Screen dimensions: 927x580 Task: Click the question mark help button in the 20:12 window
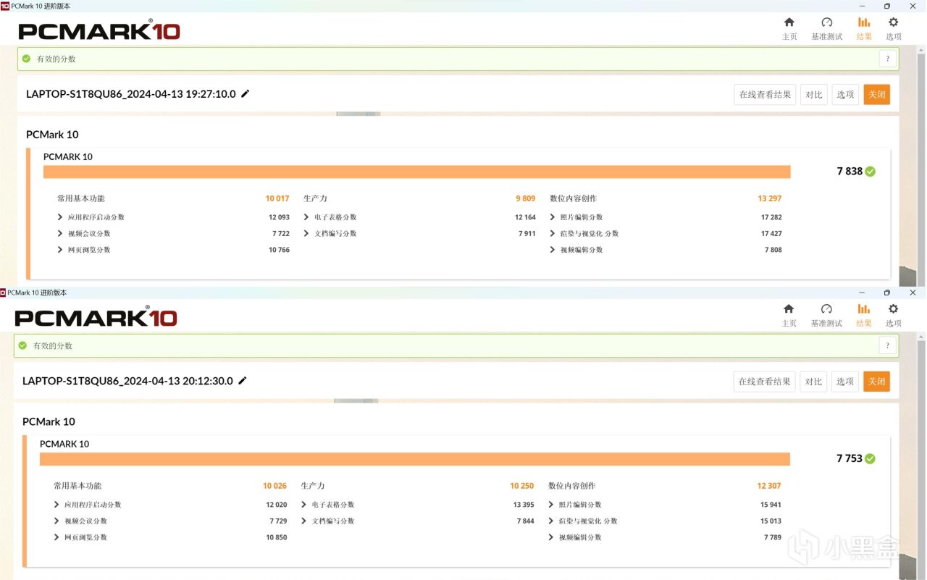pyautogui.click(x=888, y=346)
